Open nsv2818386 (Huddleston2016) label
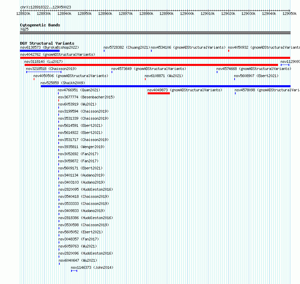The width and height of the screenshot is (300, 284). pos(86,218)
